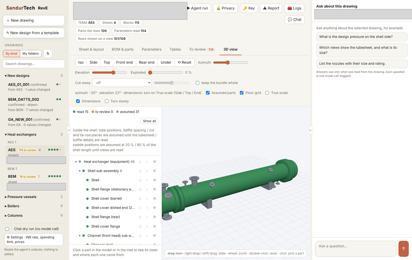Open the Logs toolbox button
The width and height of the screenshot is (412, 260).
point(294,8)
